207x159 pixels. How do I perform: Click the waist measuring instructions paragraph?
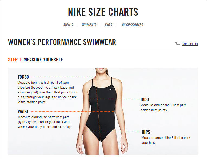point(44,122)
